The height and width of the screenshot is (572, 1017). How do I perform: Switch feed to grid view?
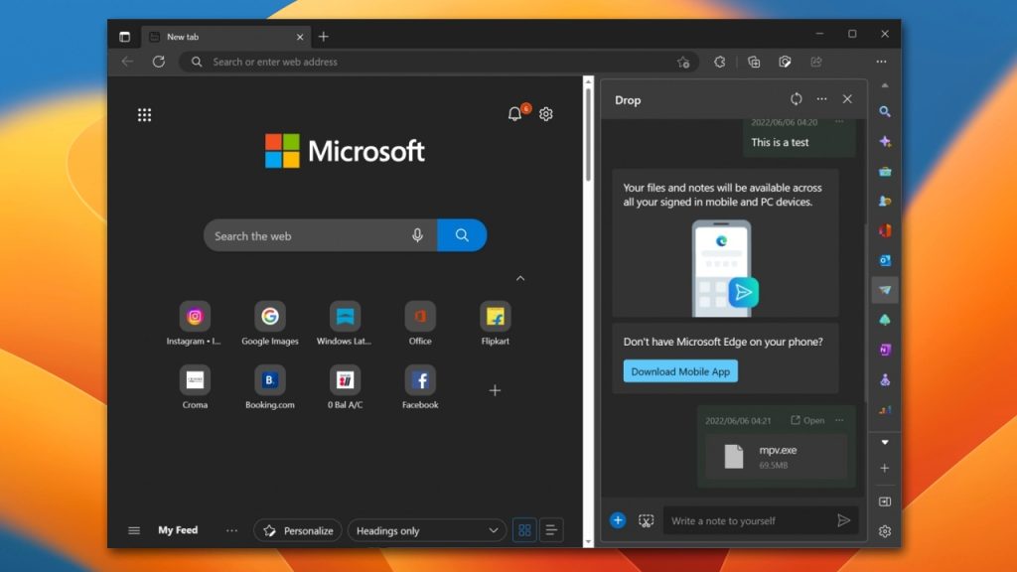pyautogui.click(x=524, y=530)
